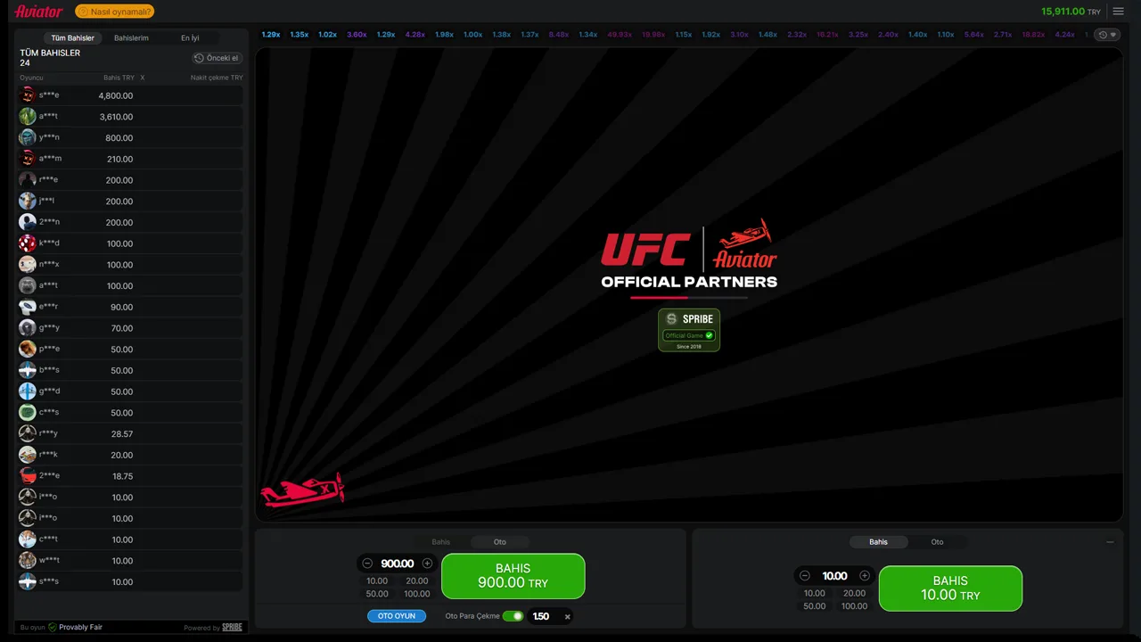Screen dimensions: 1141x642
Task: Choose 50.00 quick amount in 900.00 panel
Action: (x=377, y=594)
